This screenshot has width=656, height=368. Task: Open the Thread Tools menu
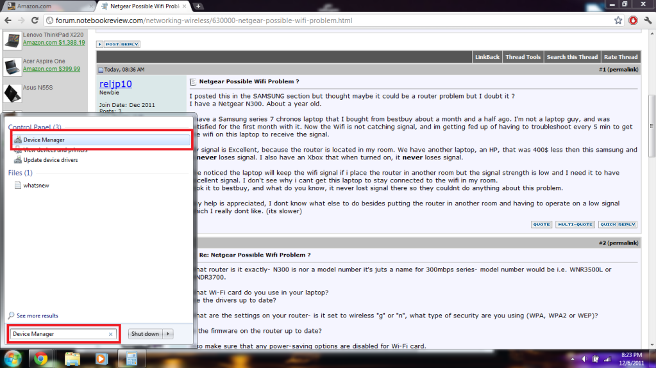(523, 57)
